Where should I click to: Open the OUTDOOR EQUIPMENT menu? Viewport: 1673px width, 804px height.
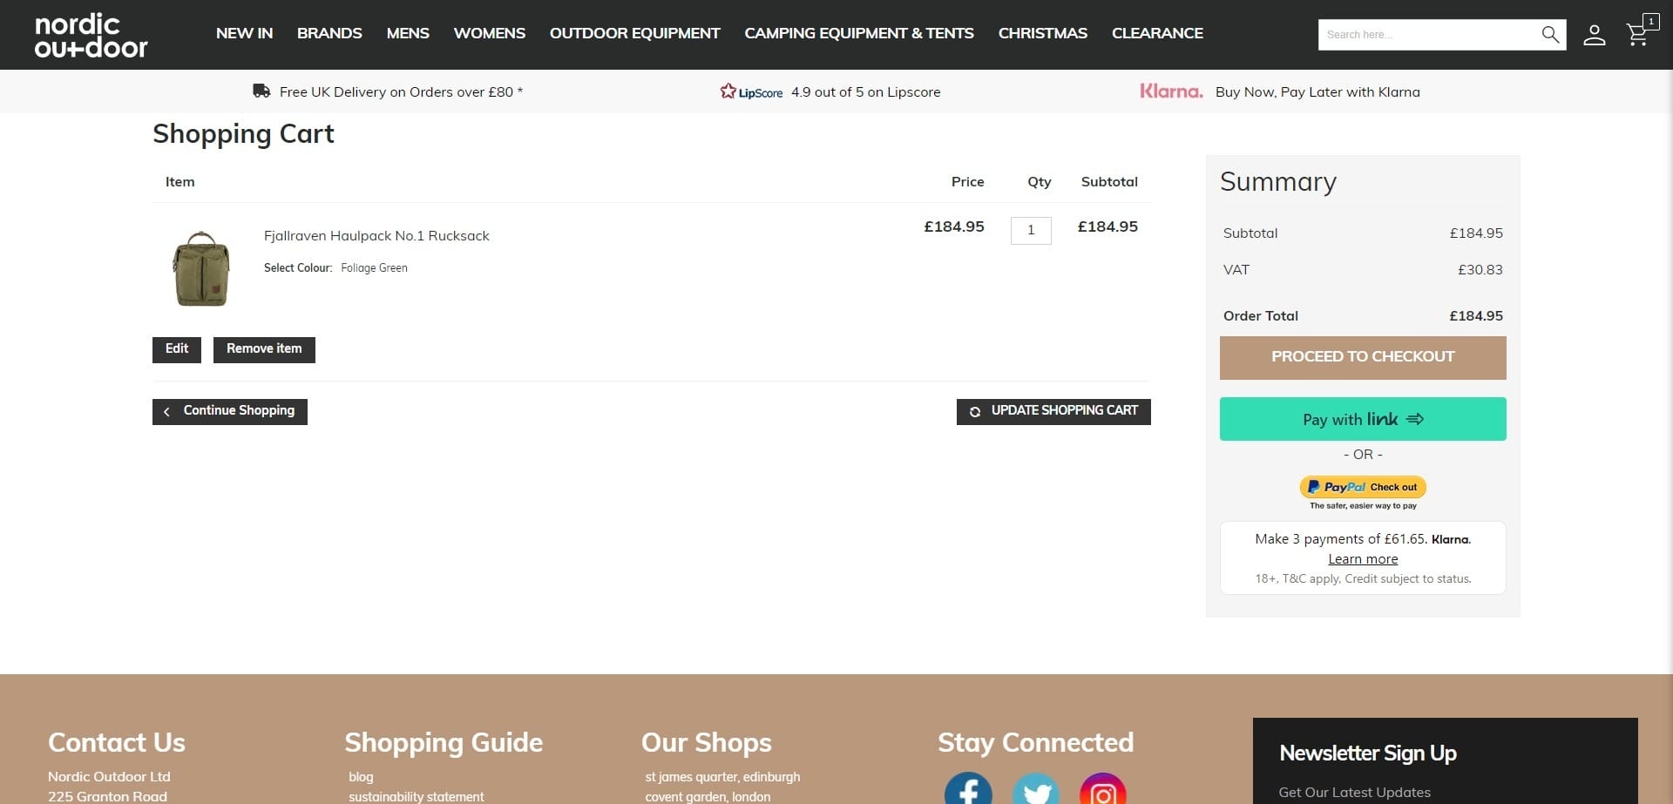pyautogui.click(x=634, y=33)
